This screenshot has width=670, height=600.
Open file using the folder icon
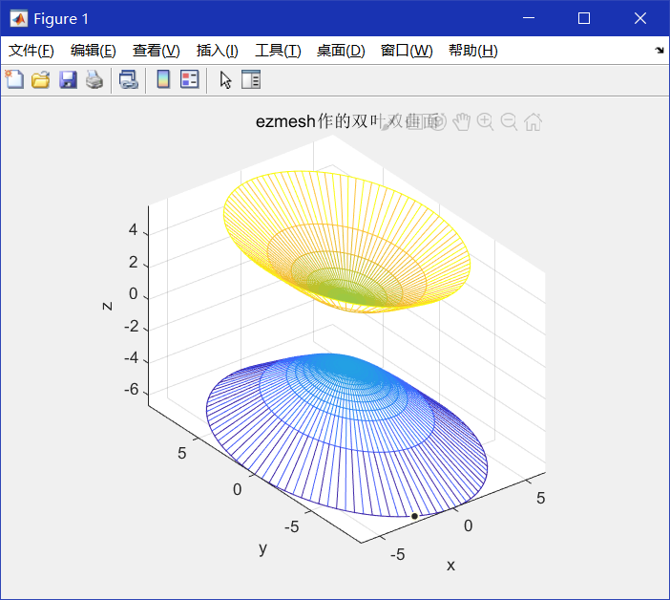click(41, 79)
